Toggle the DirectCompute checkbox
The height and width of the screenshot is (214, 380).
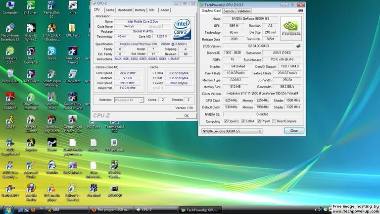[x=274, y=121]
